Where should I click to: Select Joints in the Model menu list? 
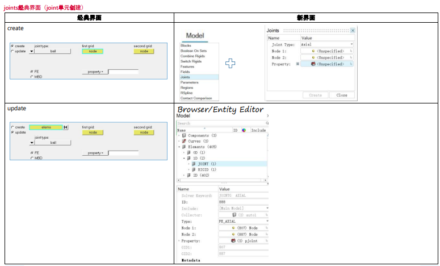185,77
